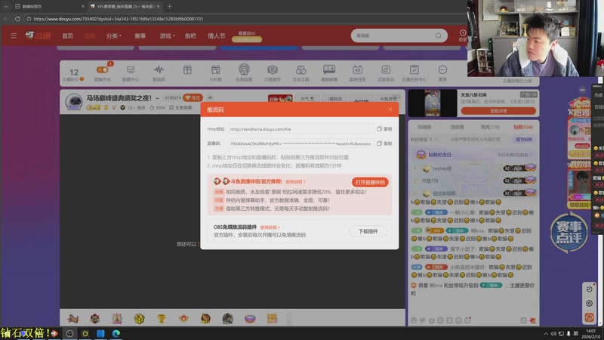
Task: Click 查看详情 on the 天龙八部 ad
Action: coord(498,111)
